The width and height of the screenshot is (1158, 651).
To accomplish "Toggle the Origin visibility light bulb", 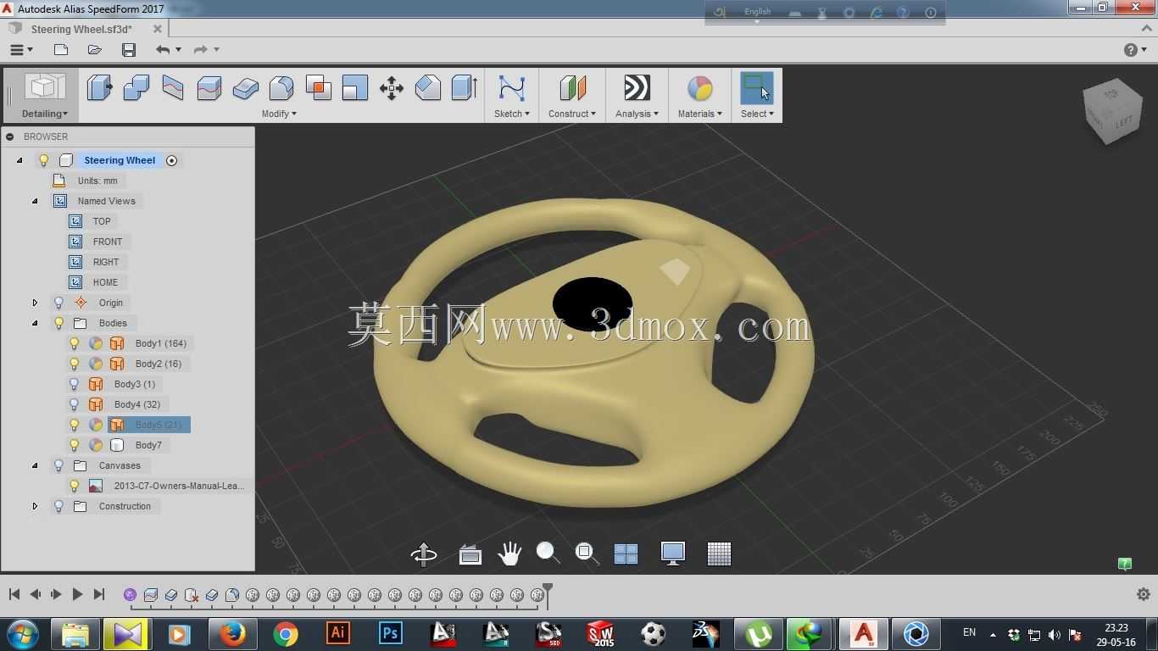I will (59, 303).
